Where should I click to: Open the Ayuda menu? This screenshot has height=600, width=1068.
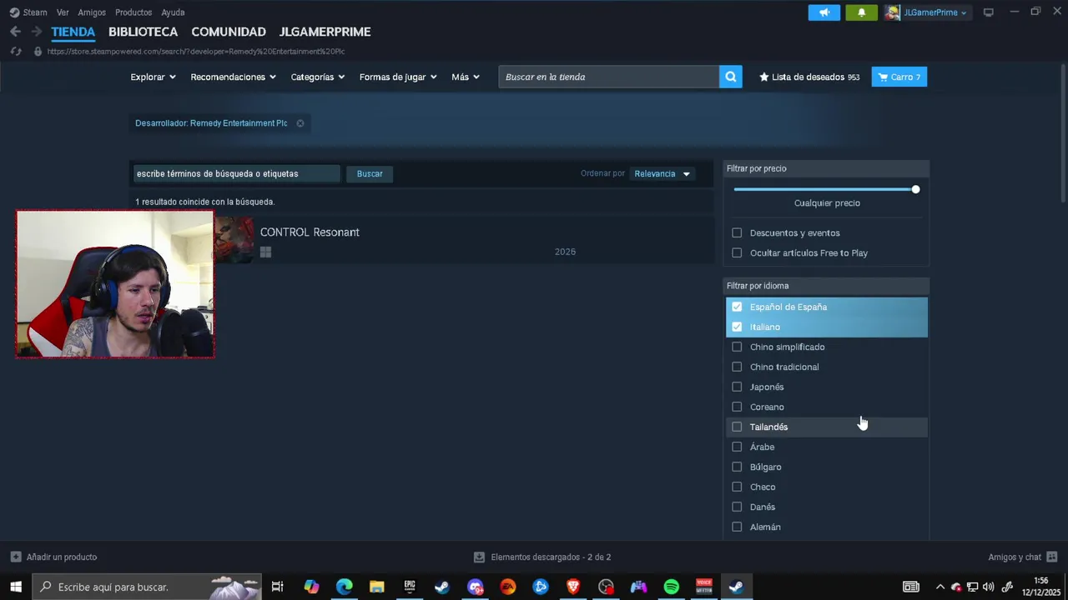[173, 12]
